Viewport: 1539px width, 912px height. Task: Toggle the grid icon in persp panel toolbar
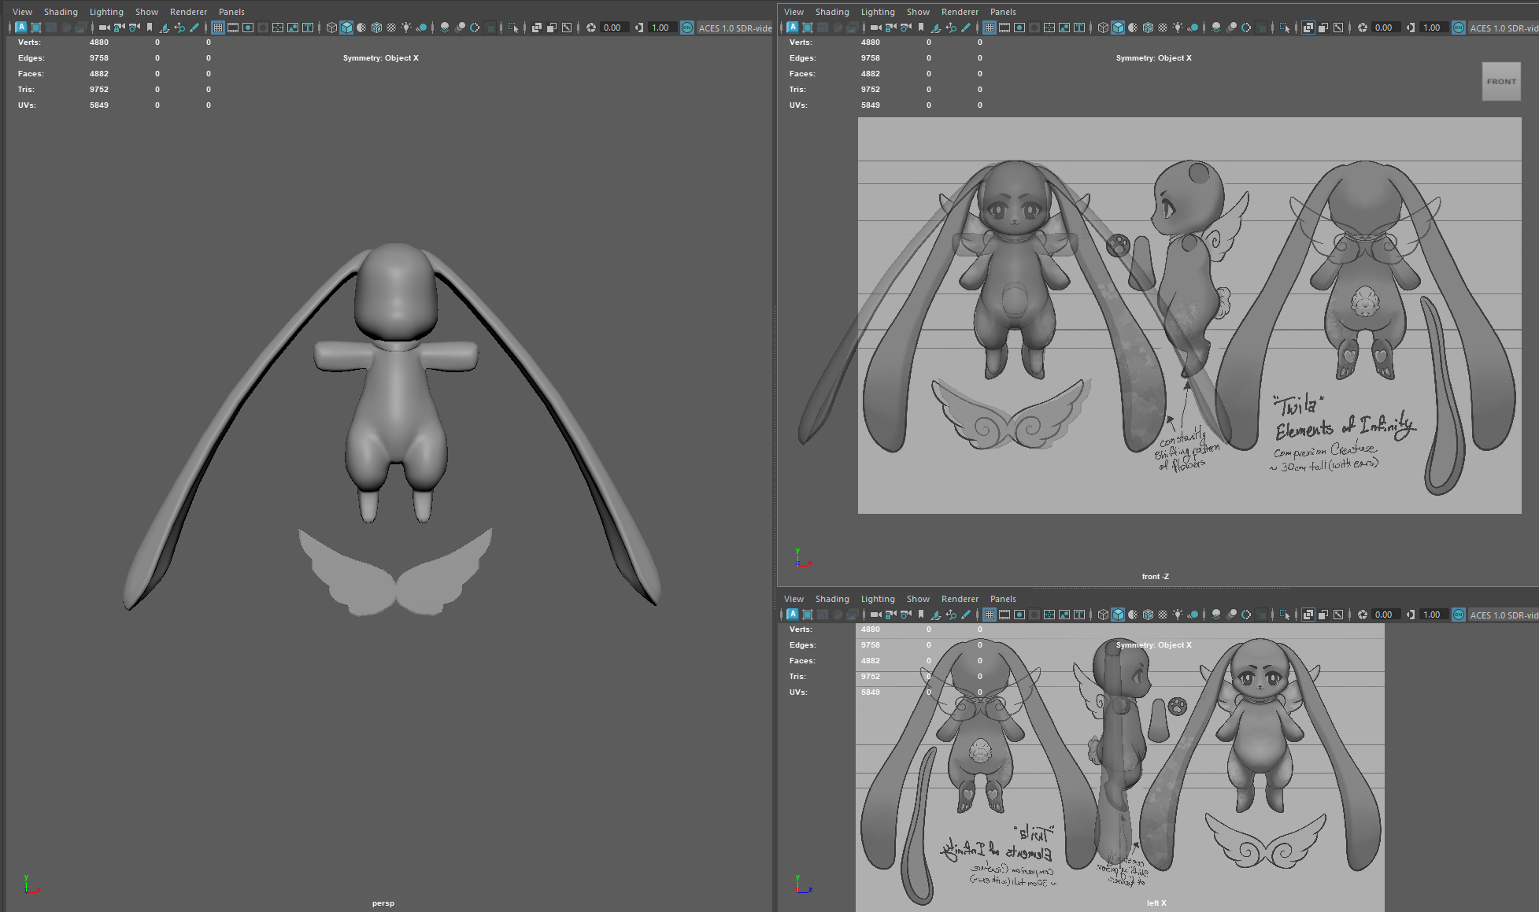click(x=218, y=28)
